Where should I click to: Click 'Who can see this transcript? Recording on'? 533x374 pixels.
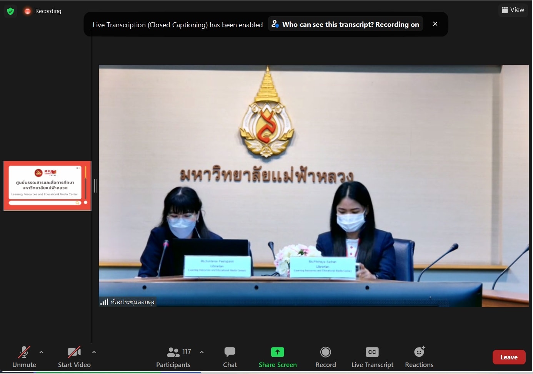(346, 24)
